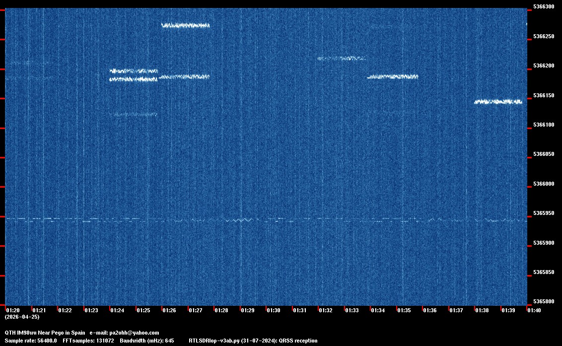The width and height of the screenshot is (562, 346).
Task: Click the RTLSDRlop-v3ab.py software label
Action: click(x=215, y=341)
